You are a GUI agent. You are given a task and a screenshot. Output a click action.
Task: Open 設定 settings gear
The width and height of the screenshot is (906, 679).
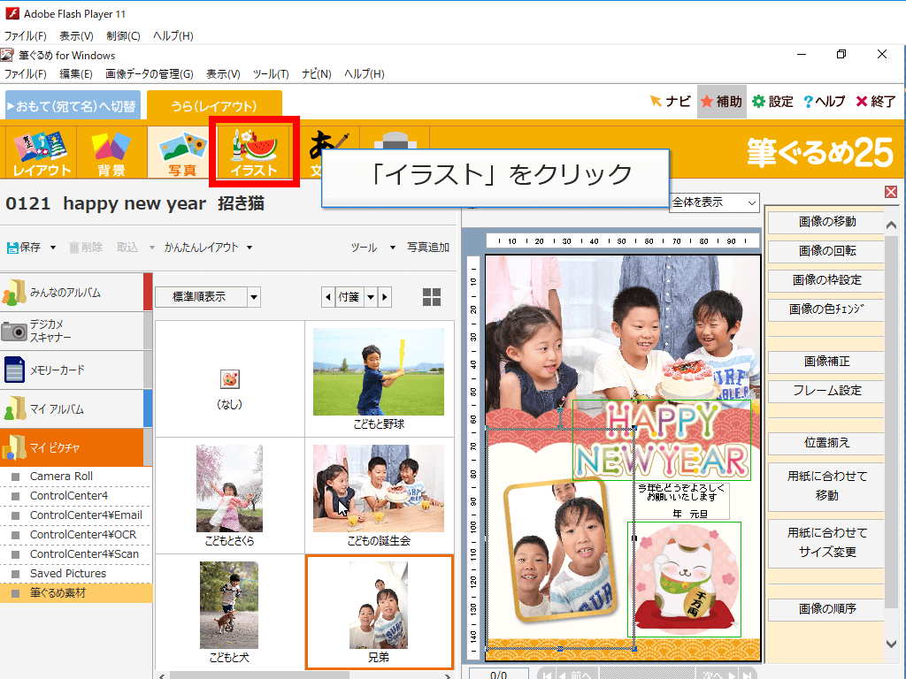[772, 102]
